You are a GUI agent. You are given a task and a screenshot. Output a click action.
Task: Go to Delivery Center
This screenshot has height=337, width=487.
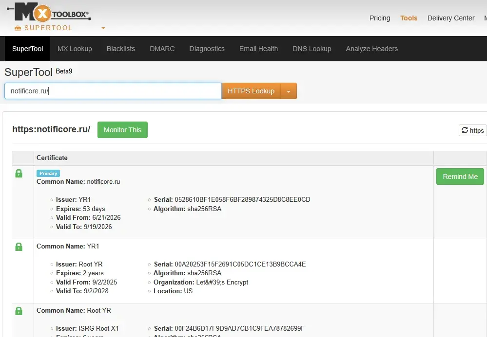(450, 18)
